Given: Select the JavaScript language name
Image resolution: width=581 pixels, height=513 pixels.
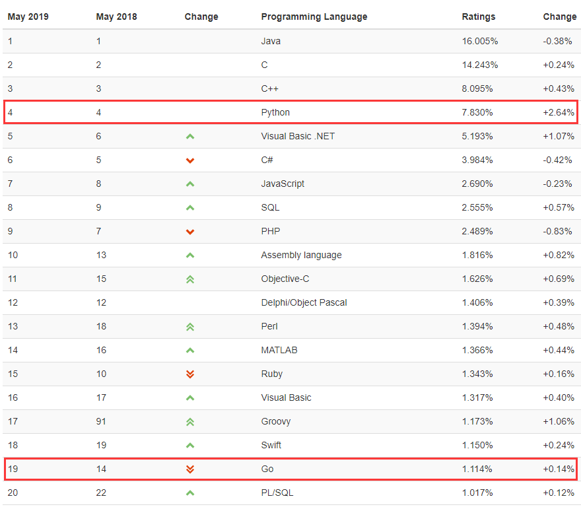Looking at the screenshot, I should tap(283, 184).
